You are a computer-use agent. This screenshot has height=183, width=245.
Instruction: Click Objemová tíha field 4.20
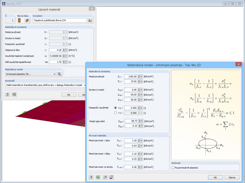(x=56, y=50)
